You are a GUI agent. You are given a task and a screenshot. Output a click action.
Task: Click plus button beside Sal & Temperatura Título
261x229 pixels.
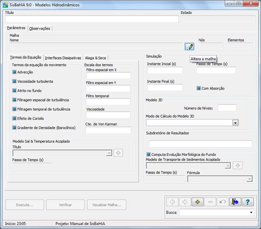pyautogui.click(x=118, y=153)
